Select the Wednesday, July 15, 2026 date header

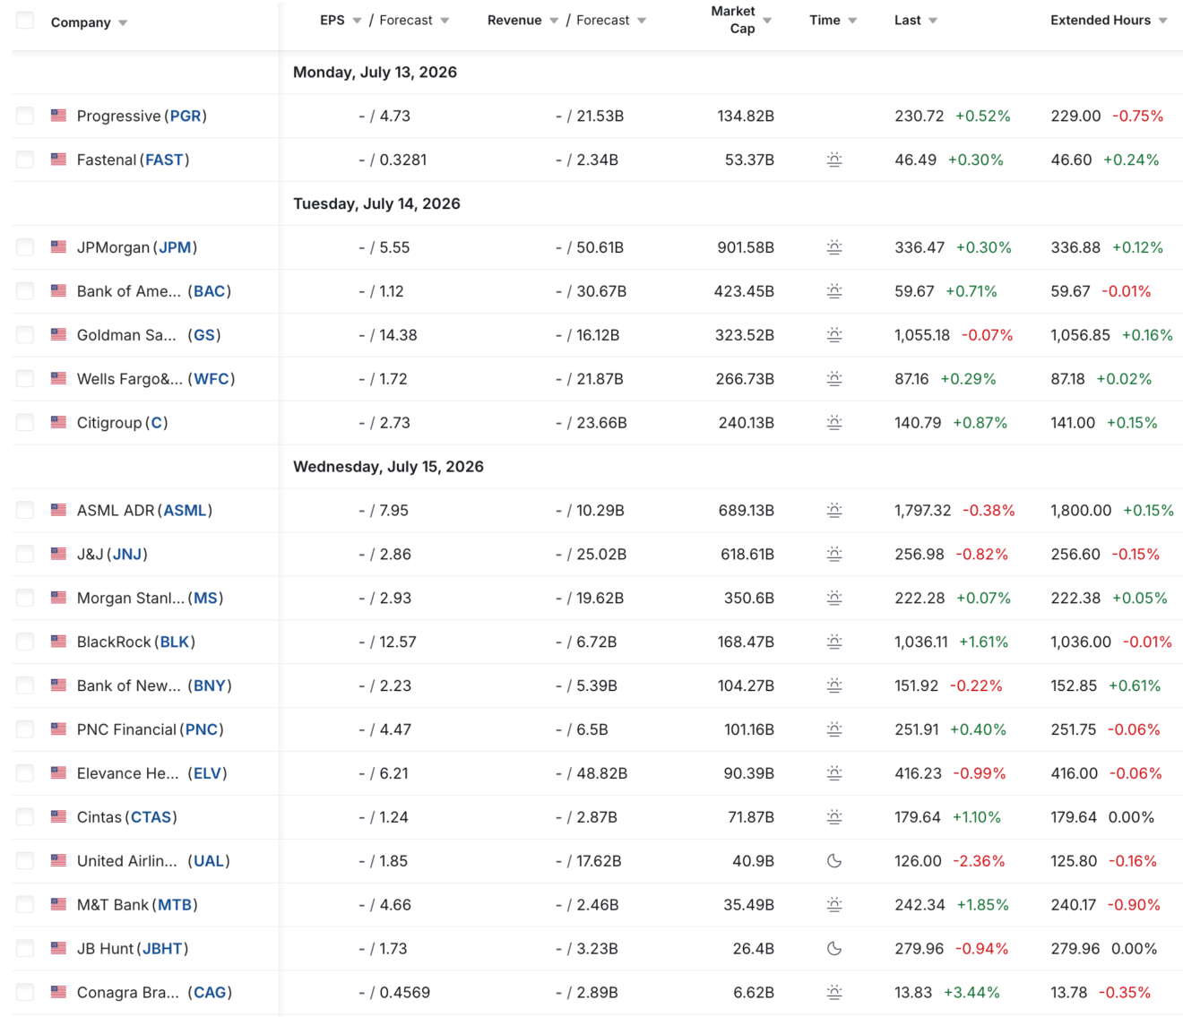point(388,467)
